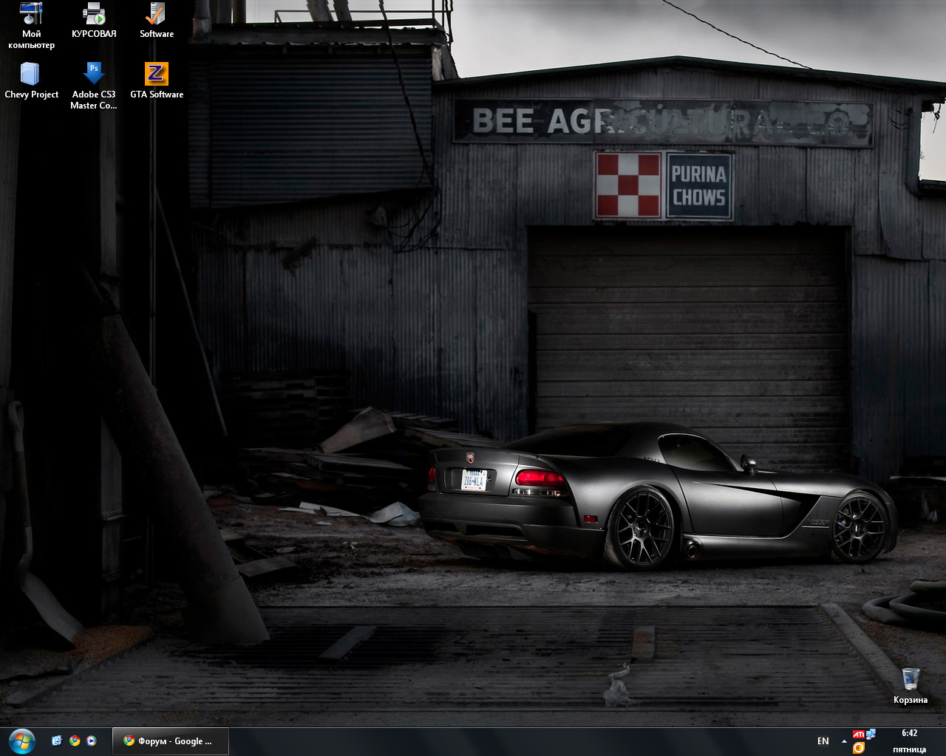Screen dimensions: 946x756
Task: Click the EN language indicator
Action: (823, 741)
